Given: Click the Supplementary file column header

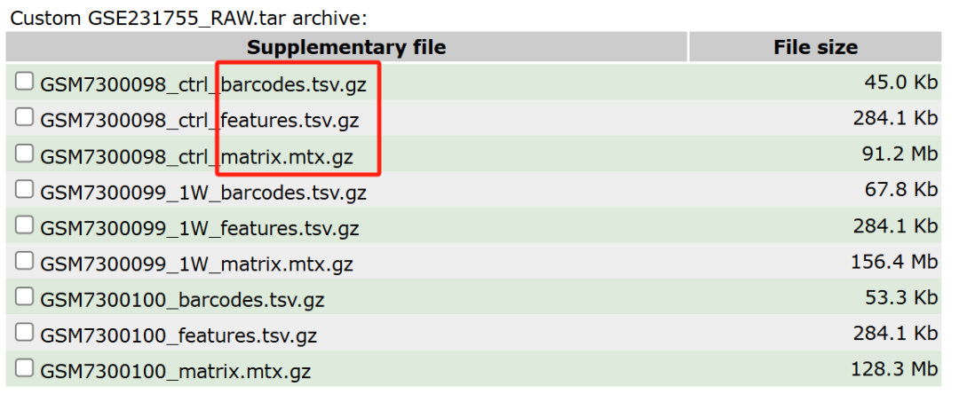Looking at the screenshot, I should (346, 47).
